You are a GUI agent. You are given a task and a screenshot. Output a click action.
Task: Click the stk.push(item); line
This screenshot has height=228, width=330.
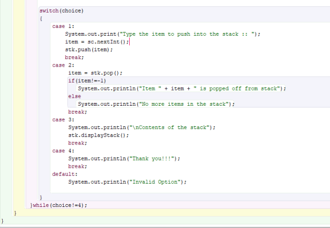click(x=89, y=49)
